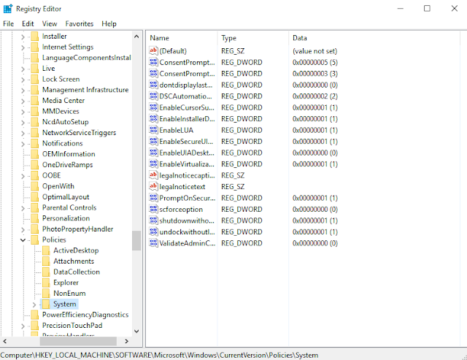The image size is (467, 360).
Task: Open the Edit menu
Action: 28,23
